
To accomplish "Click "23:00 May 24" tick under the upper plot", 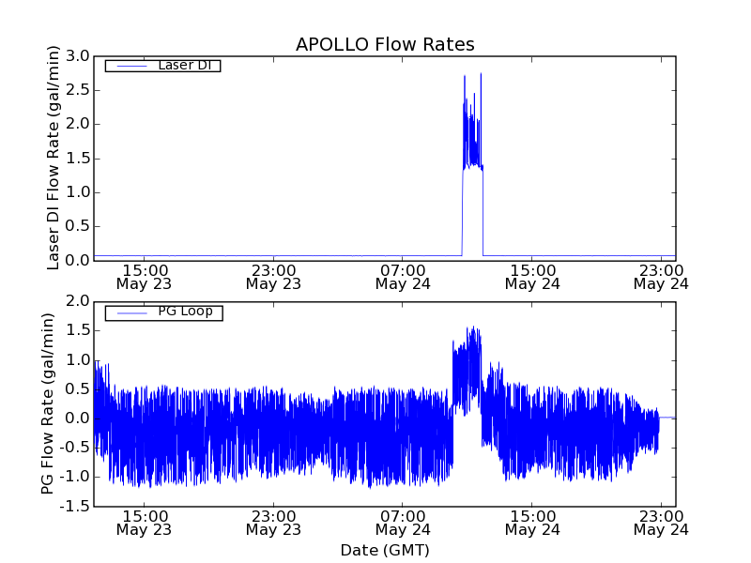I will tap(661, 275).
